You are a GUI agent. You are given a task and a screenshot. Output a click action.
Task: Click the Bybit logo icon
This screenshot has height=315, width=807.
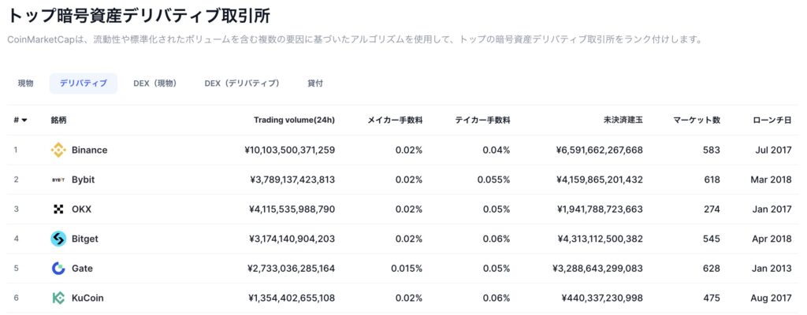[58, 180]
